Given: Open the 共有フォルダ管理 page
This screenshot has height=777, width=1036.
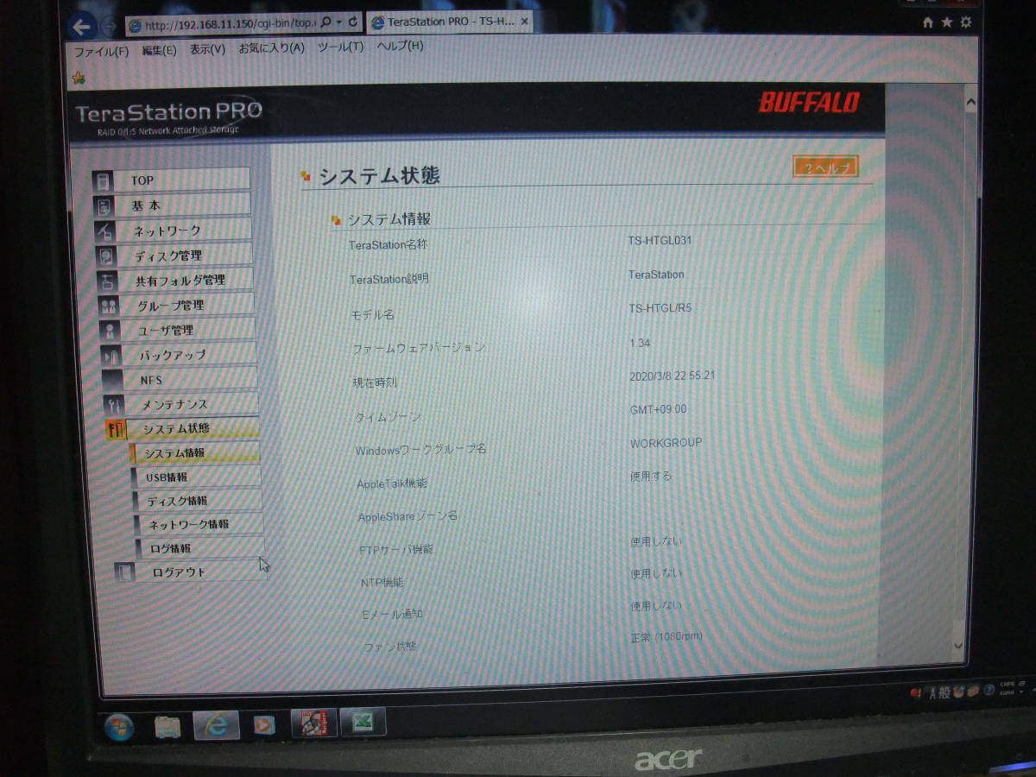Looking at the screenshot, I should click(186, 280).
